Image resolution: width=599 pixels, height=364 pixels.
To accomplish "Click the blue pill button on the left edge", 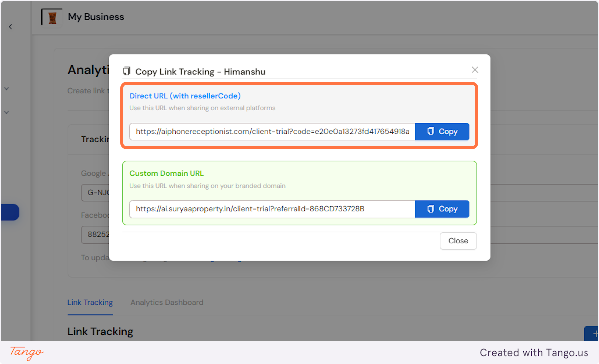I will (9, 212).
